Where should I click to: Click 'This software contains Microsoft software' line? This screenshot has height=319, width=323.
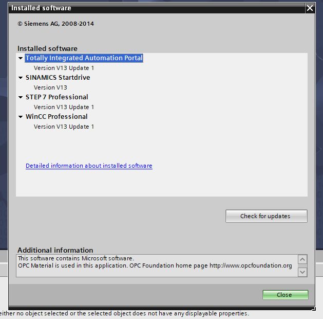(x=76, y=258)
